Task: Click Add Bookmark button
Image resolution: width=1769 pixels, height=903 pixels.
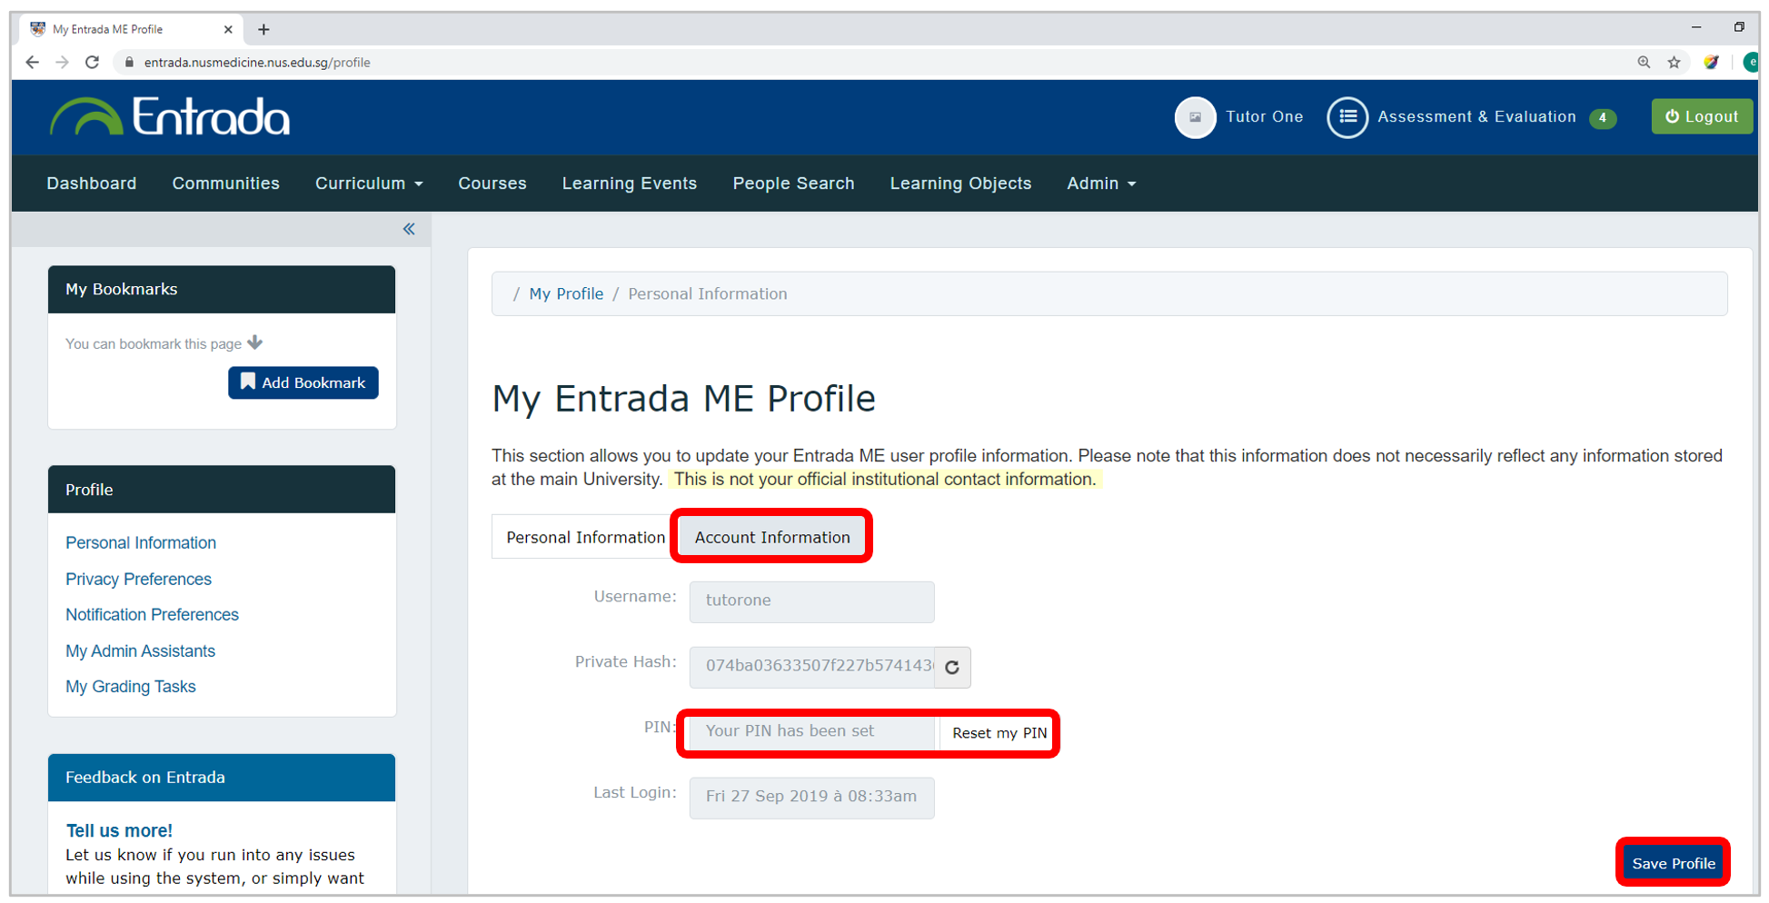Action: pyautogui.click(x=303, y=383)
